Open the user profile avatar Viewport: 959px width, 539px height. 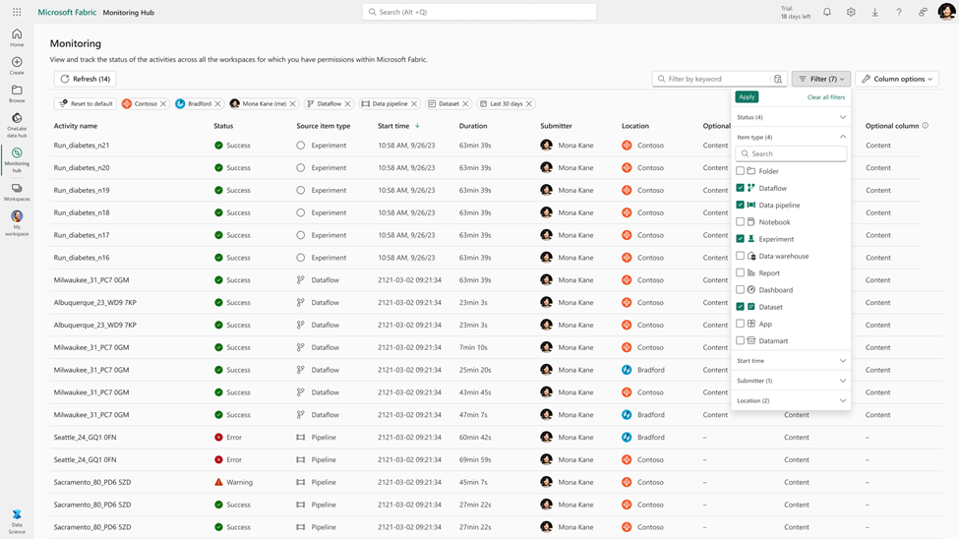(x=946, y=12)
